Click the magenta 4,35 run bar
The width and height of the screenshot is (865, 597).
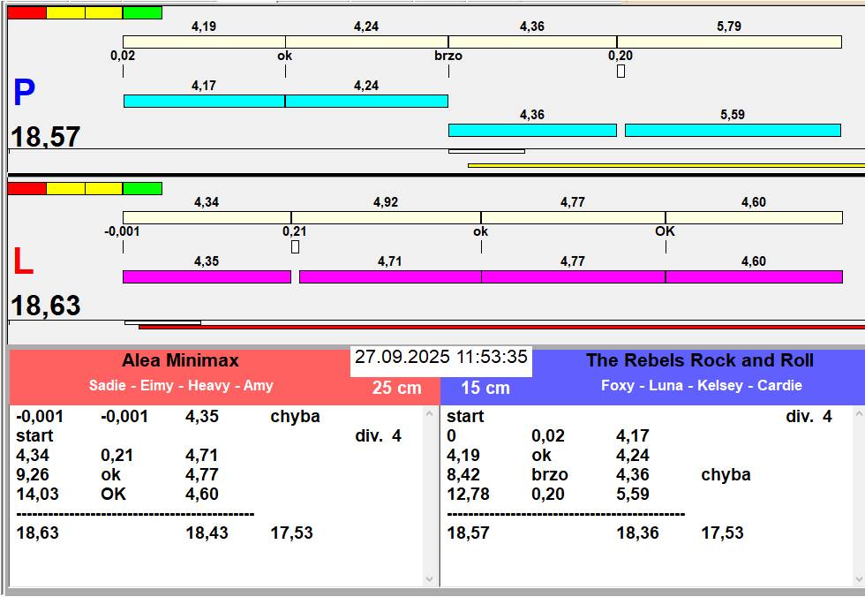coord(207,276)
